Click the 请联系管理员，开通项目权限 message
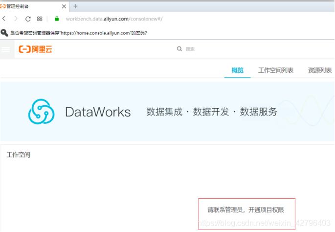The width and height of the screenshot is (335, 232). coord(246,210)
